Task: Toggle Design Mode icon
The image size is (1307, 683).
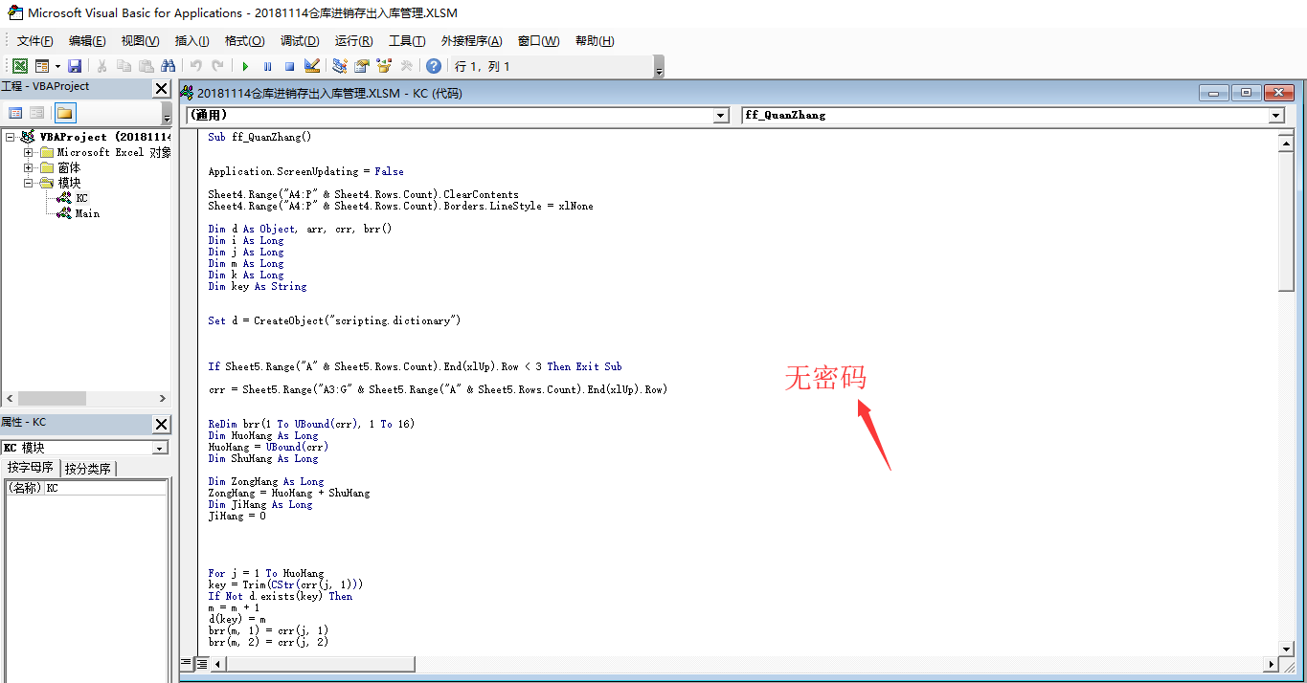Action: point(311,66)
